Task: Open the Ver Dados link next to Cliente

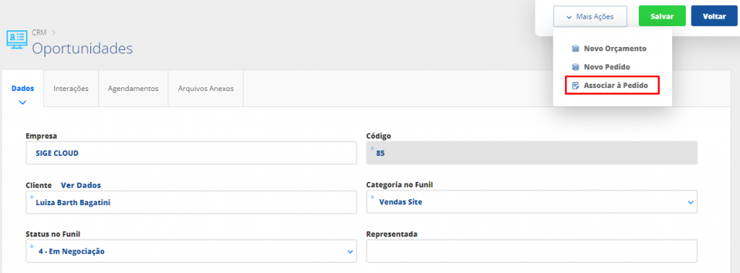Action: (81, 185)
